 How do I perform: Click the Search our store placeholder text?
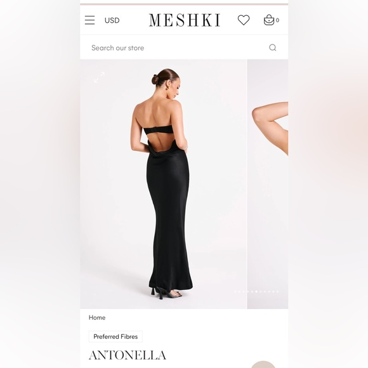click(x=117, y=48)
